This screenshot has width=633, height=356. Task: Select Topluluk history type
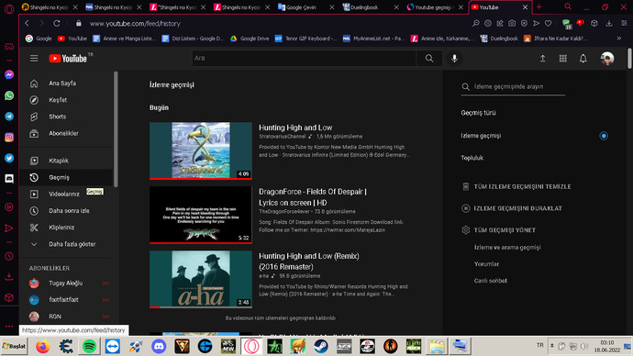click(472, 158)
